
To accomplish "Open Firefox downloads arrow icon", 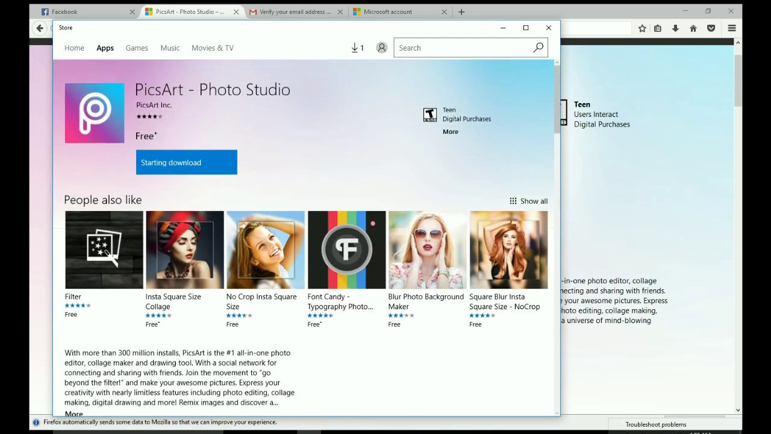I will pos(675,28).
